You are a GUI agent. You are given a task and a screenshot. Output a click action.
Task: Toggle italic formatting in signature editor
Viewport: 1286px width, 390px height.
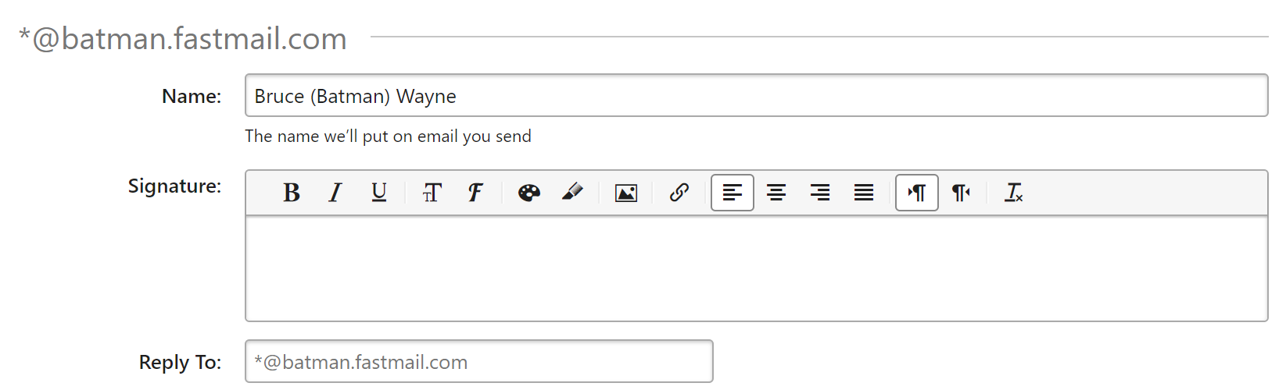pos(335,193)
